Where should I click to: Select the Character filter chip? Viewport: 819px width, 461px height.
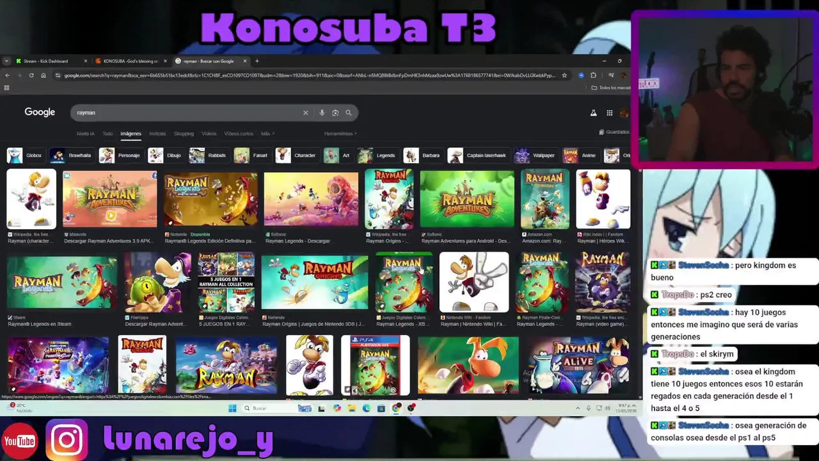[x=297, y=156]
